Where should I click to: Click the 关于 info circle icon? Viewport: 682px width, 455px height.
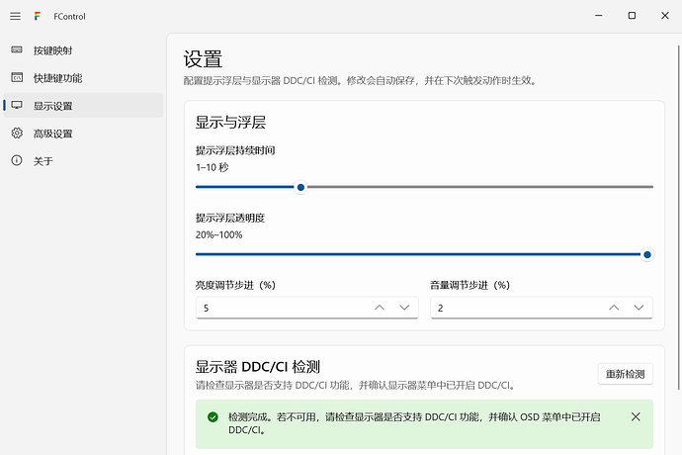(17, 160)
